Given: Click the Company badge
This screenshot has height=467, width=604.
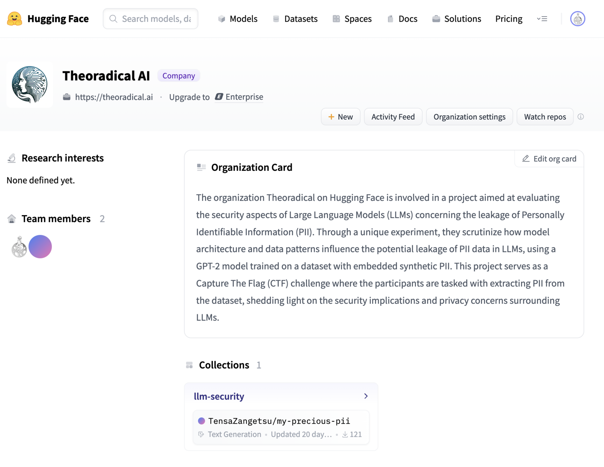Looking at the screenshot, I should [179, 76].
